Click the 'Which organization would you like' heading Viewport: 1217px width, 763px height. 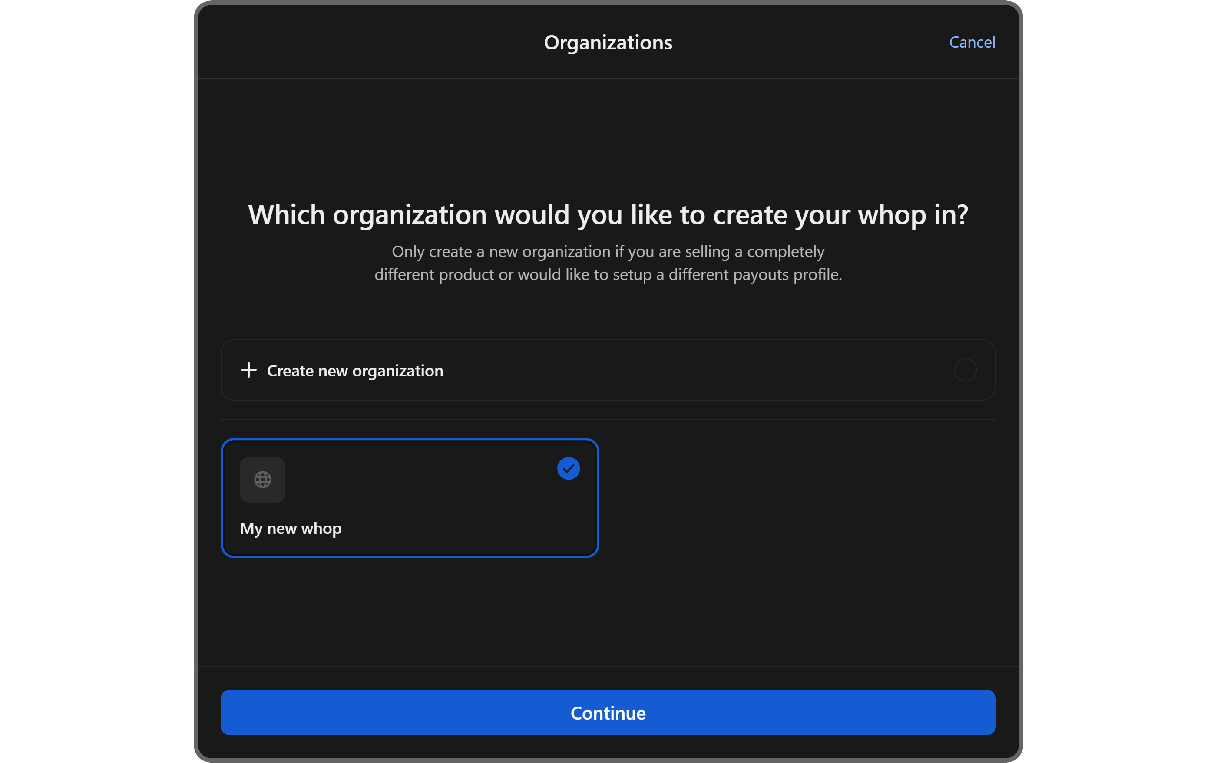[608, 215]
